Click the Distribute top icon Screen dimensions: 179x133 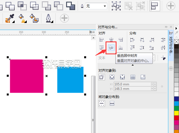click(x=133, y=48)
